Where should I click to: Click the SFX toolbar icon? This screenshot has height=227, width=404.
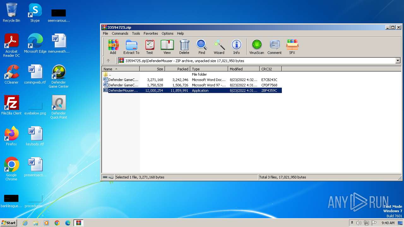(292, 47)
